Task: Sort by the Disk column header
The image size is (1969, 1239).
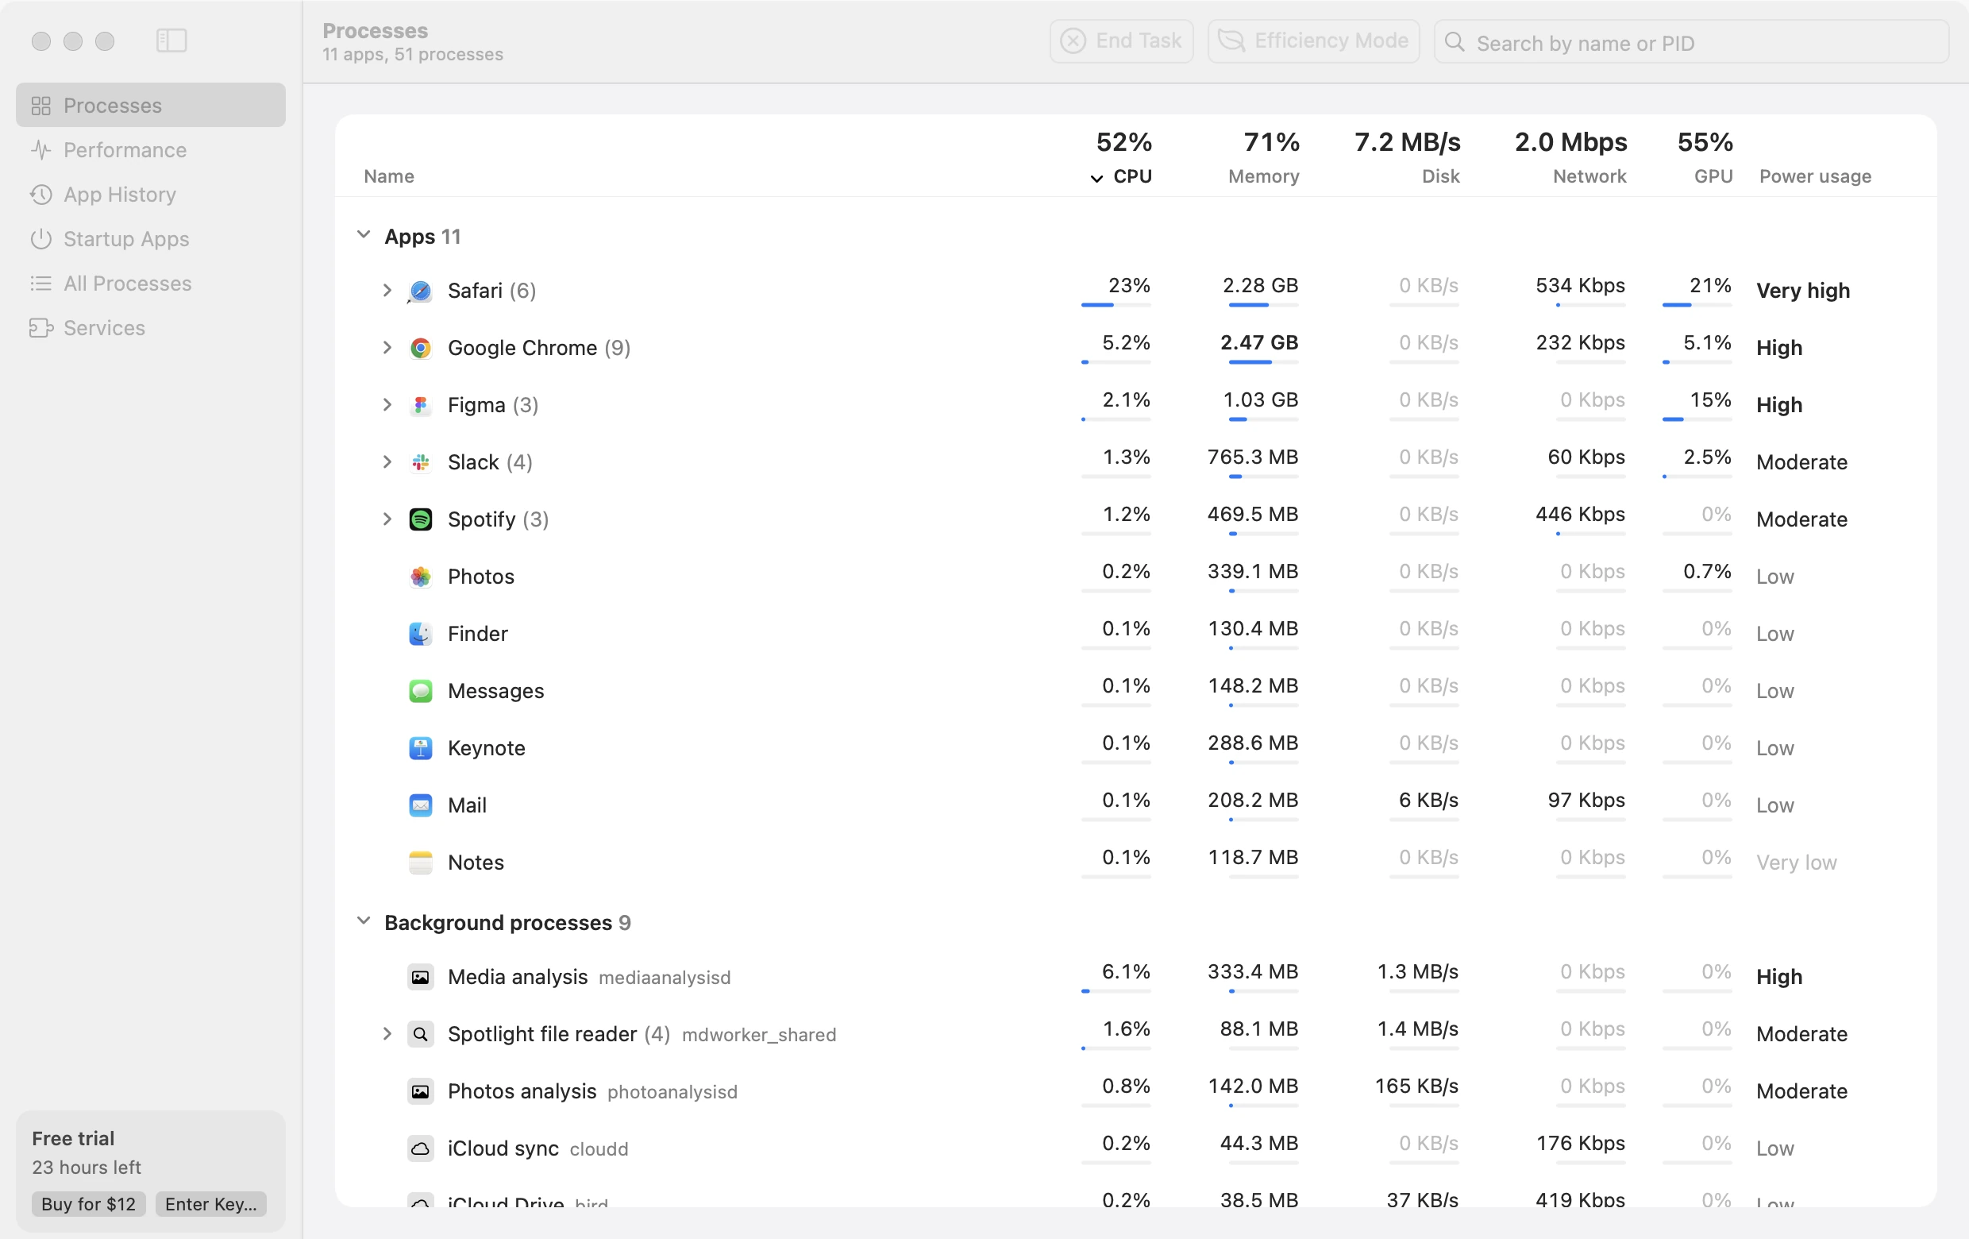Action: pos(1440,176)
